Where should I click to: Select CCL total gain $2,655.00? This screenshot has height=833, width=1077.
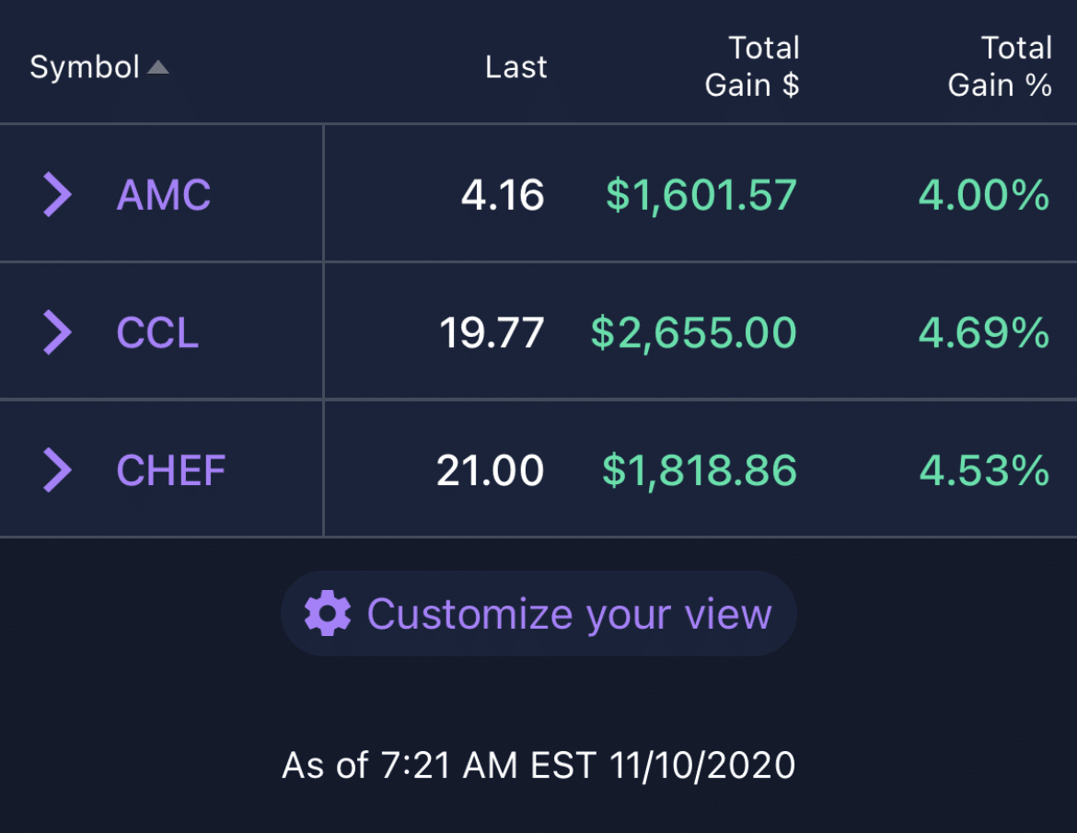694,332
